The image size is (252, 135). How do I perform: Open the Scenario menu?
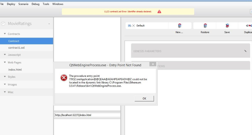pos(23,4)
